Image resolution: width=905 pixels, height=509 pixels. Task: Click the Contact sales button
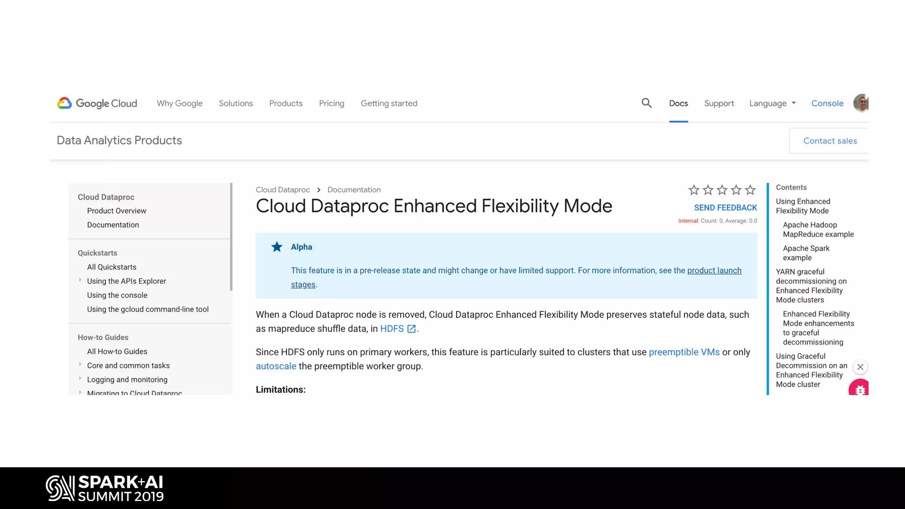tap(830, 141)
